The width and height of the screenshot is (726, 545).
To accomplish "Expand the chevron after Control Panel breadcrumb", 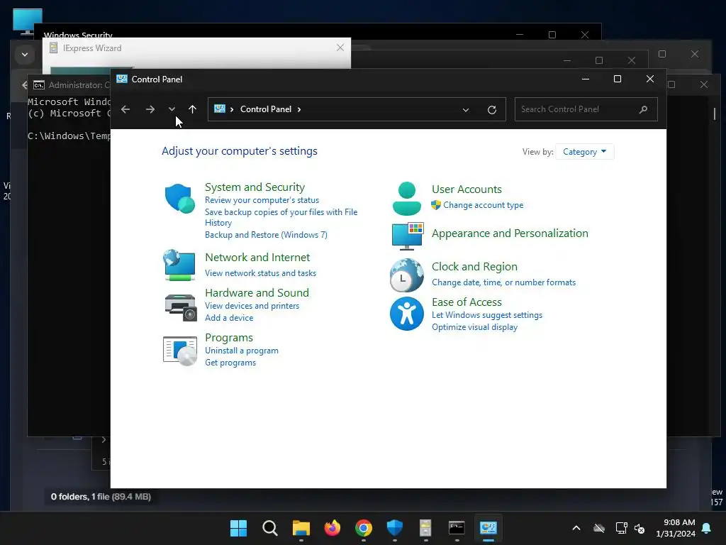I will tap(299, 109).
